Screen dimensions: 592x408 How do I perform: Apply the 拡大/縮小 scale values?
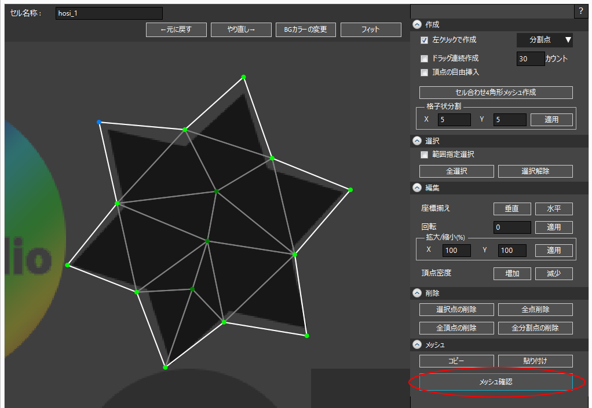tap(554, 251)
